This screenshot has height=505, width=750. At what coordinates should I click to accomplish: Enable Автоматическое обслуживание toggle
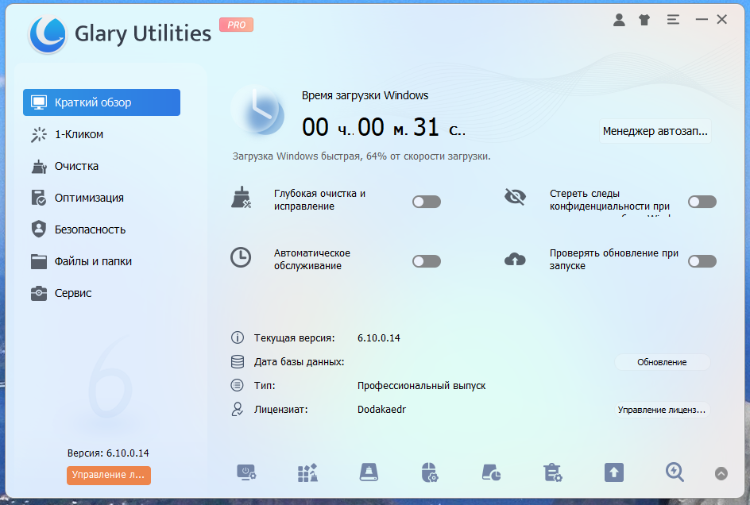point(427,261)
